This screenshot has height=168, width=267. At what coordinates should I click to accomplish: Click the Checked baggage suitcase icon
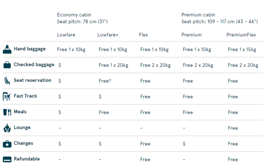[7, 65]
